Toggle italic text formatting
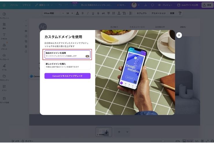This screenshot has height=144, width=214. tap(88, 13)
